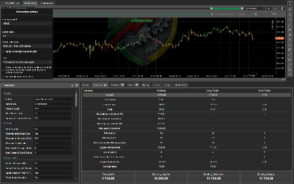
Task: Select the Largest winning trade row
Action: (x=187, y=147)
